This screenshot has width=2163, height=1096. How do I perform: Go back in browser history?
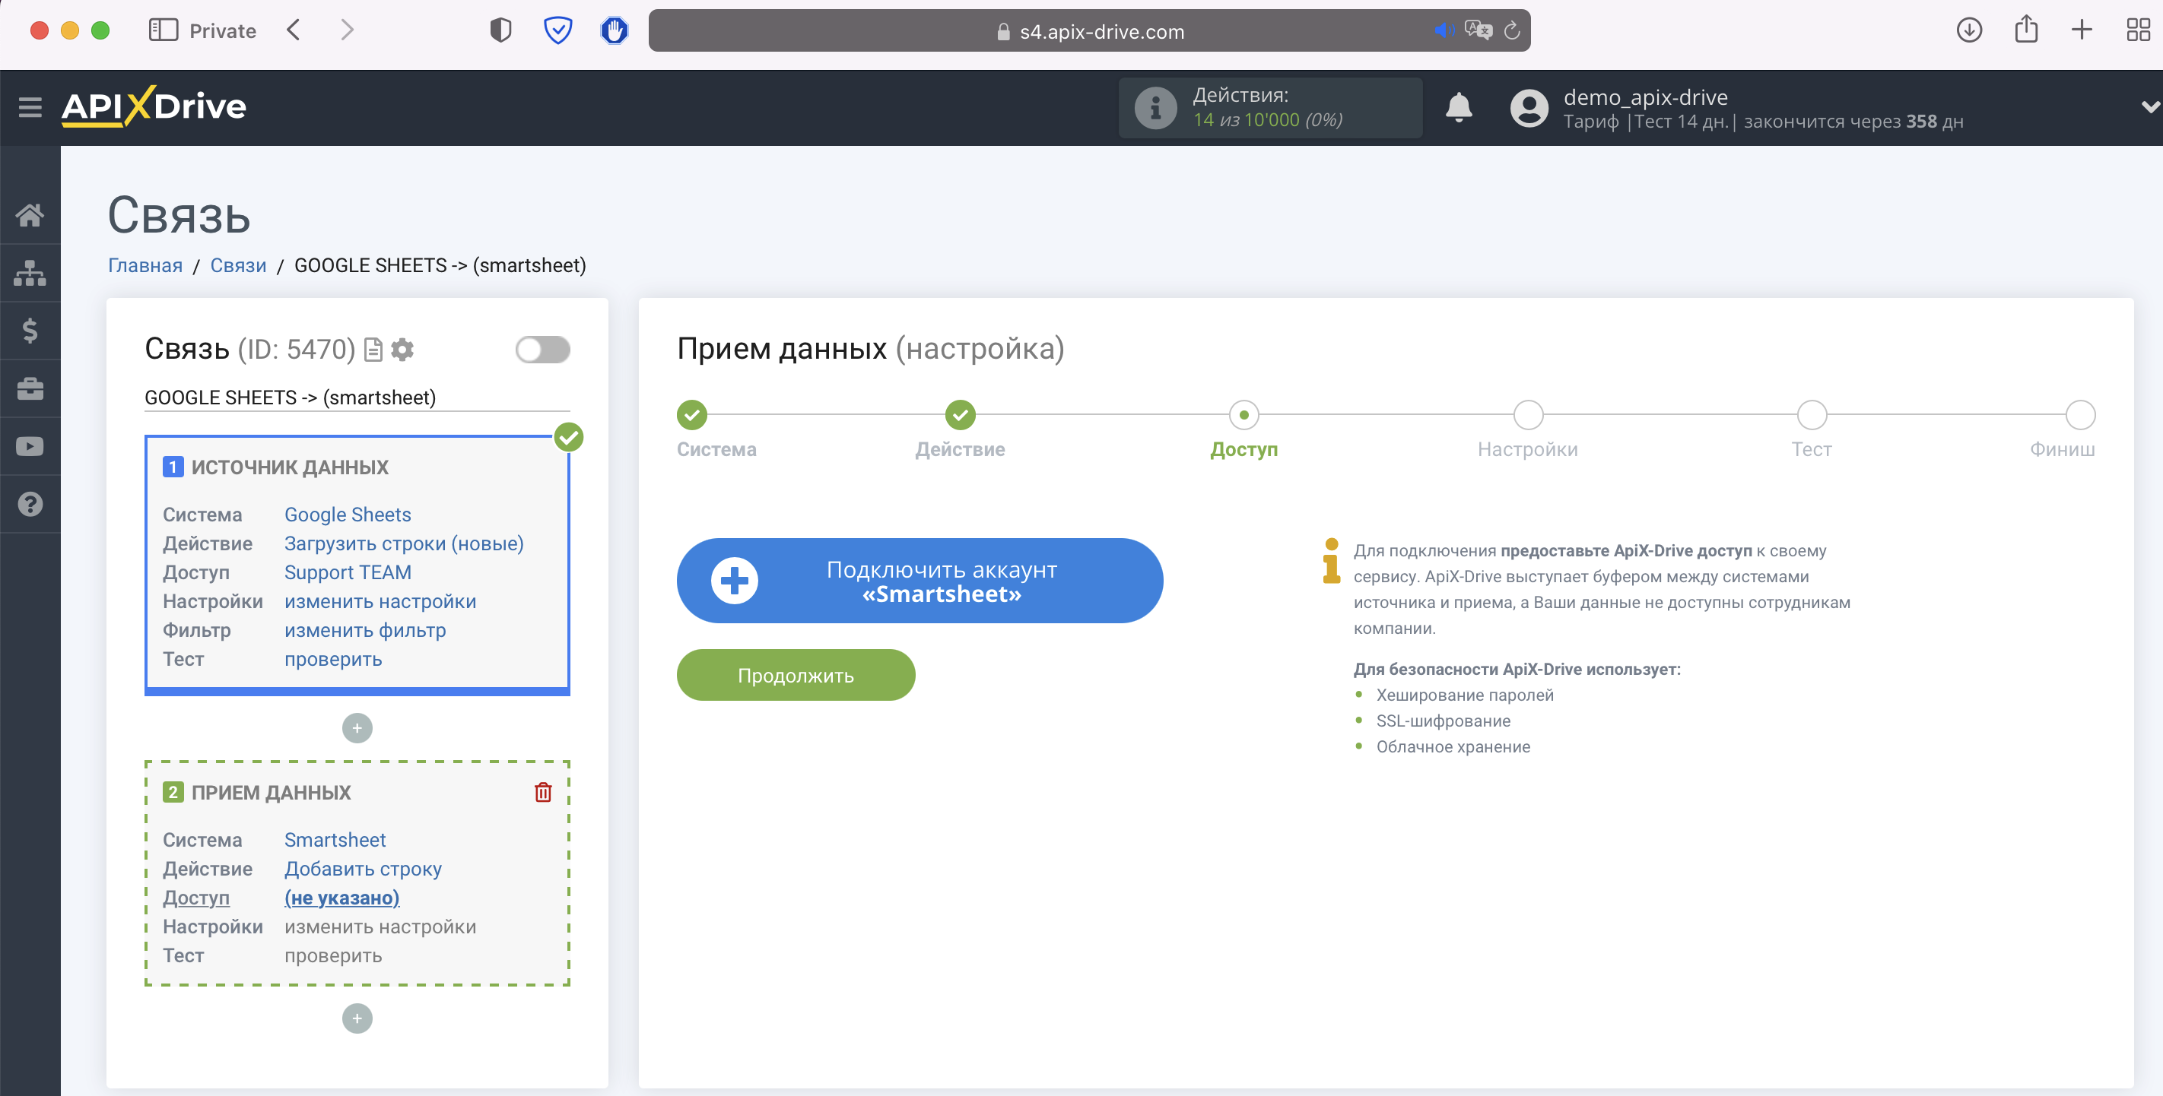pos(293,31)
